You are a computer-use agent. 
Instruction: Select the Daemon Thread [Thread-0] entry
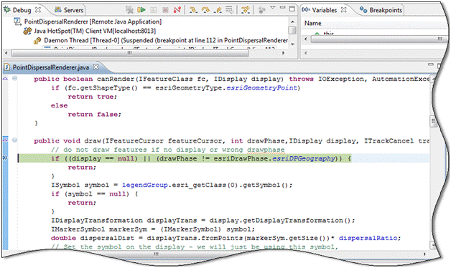[x=161, y=40]
